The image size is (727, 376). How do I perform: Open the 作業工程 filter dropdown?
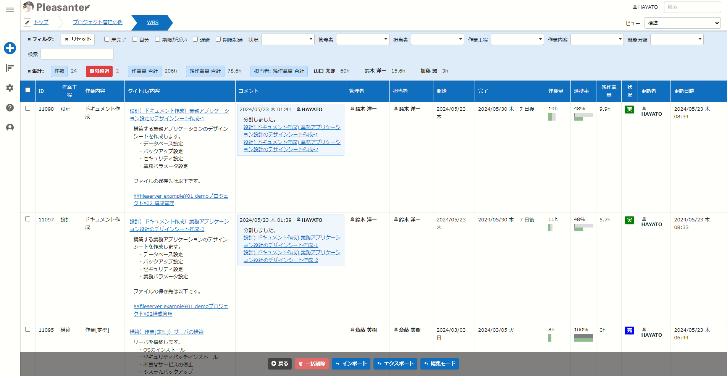[517, 39]
